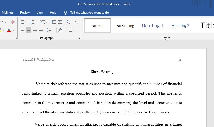Screen dimensions: 214x127
Task: Expand line spacing dropdown arrow
Action: 53,30
